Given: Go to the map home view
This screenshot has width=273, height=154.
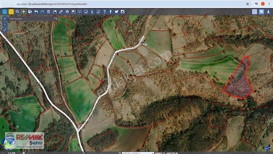Looking at the screenshot, I should coord(5,12).
